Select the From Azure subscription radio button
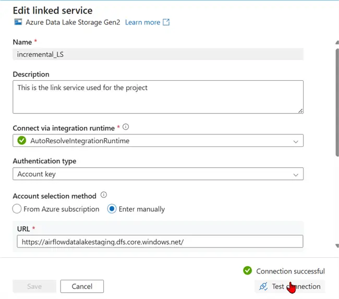The width and height of the screenshot is (339, 299). pyautogui.click(x=17, y=209)
